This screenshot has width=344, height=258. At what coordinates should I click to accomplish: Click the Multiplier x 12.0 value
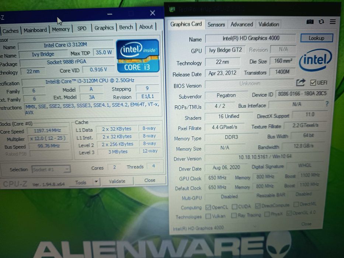coord(48,138)
